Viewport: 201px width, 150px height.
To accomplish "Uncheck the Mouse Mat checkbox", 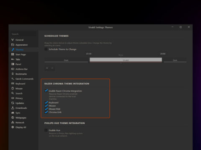I will coord(46,109).
